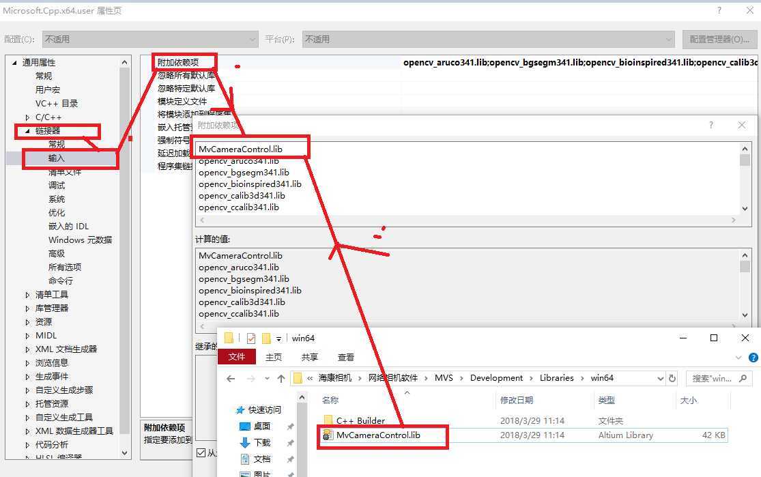Select the 忽略所有默认库 property row
This screenshot has height=477, width=761.
186,75
